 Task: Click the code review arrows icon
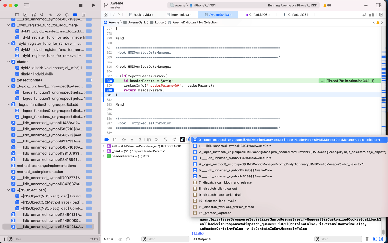tap(364, 15)
